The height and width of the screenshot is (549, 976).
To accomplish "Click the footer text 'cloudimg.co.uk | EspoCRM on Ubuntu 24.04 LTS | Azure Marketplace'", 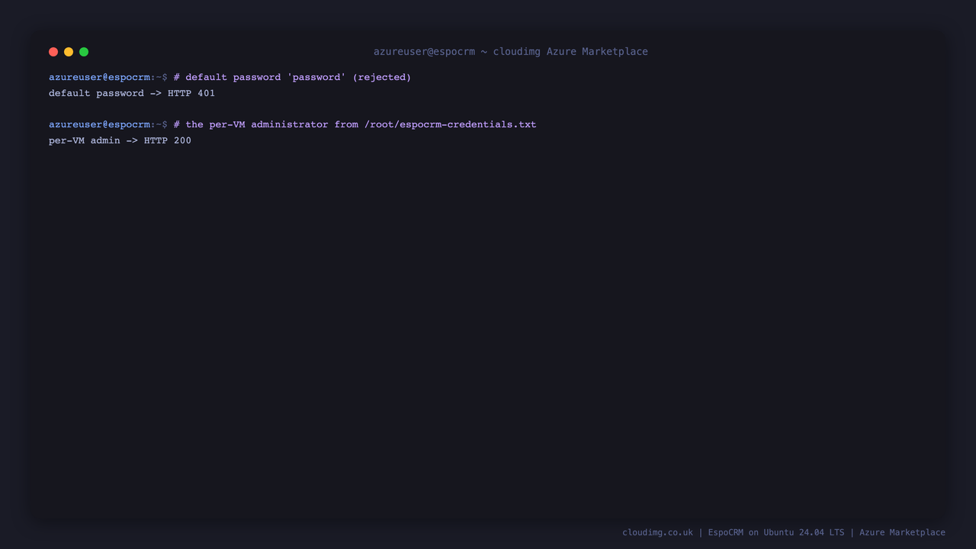I will pos(784,532).
